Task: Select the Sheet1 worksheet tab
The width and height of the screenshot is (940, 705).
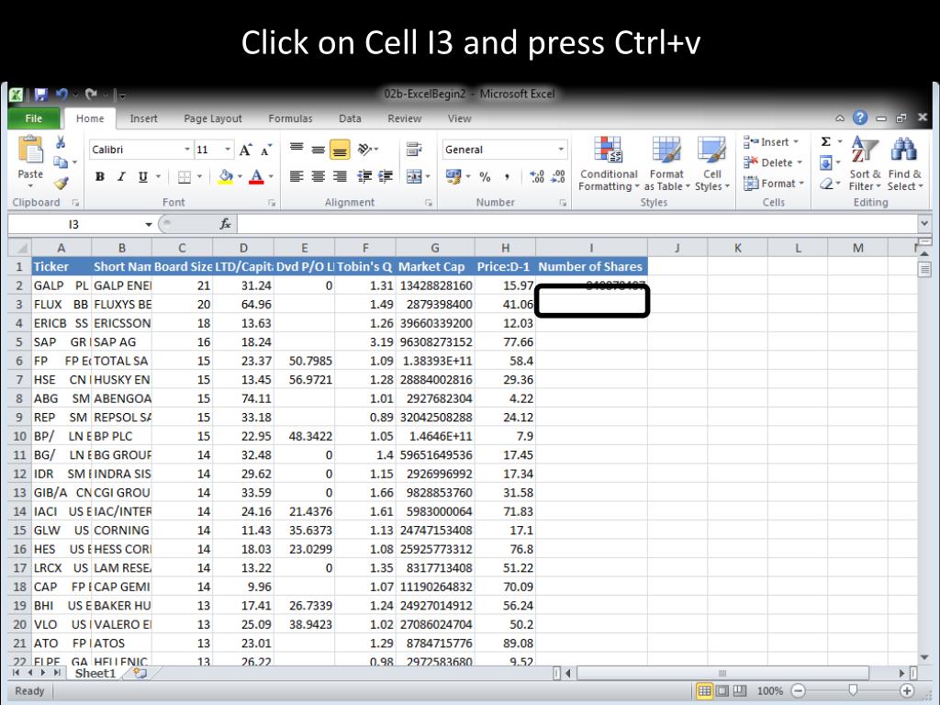Action: tap(95, 673)
